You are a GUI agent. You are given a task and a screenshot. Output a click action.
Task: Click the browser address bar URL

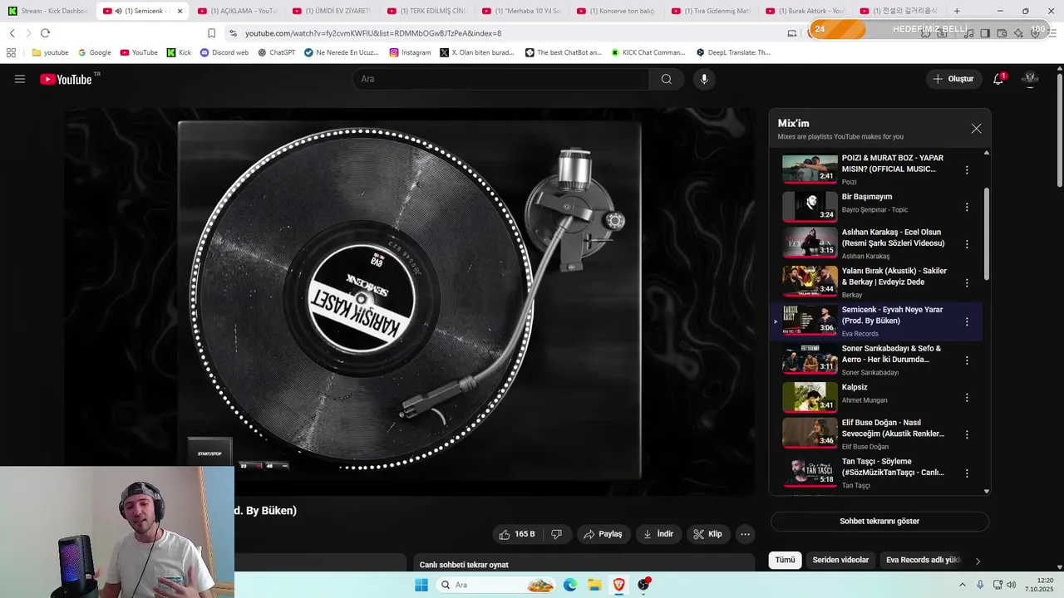(x=373, y=33)
